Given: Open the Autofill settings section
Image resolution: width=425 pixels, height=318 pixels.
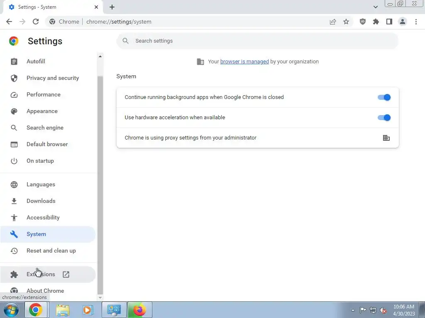Looking at the screenshot, I should coord(48,61).
